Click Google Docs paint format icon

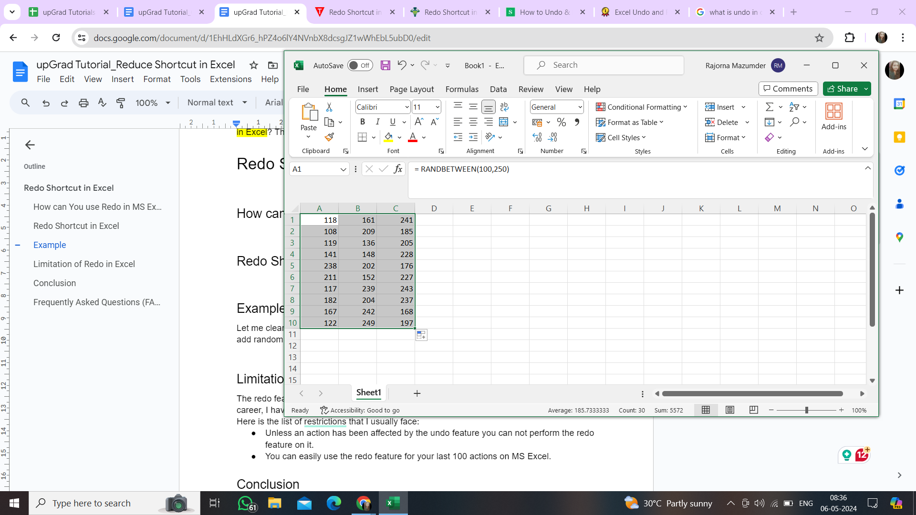pos(121,103)
